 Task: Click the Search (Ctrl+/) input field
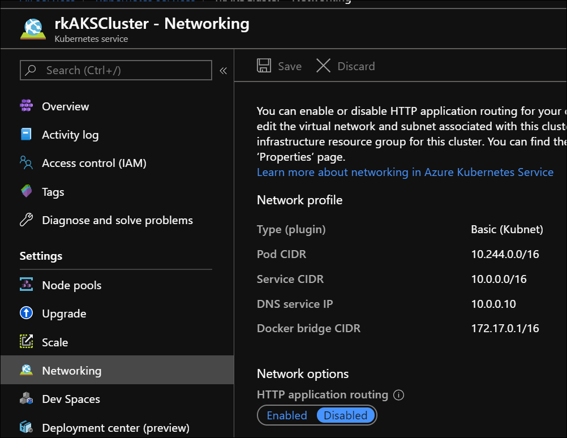[116, 70]
